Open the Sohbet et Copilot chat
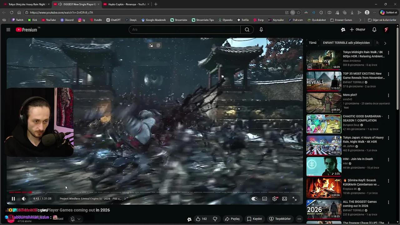Screen dimensions: 400x225 [x=388, y=12]
